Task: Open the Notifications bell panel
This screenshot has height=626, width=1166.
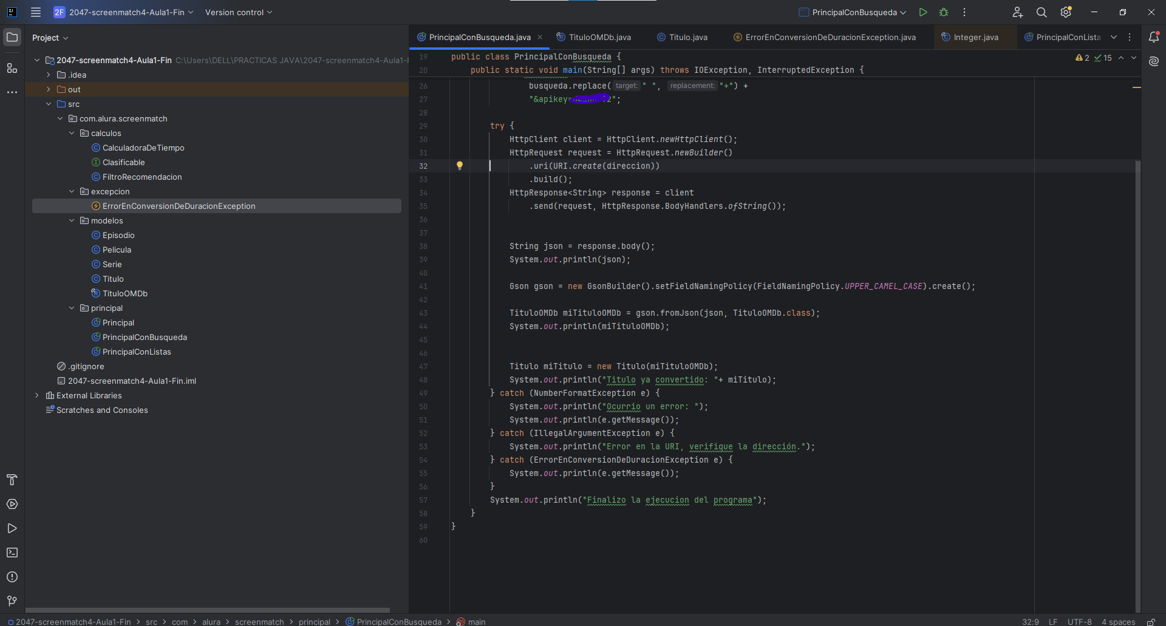Action: click(1154, 37)
